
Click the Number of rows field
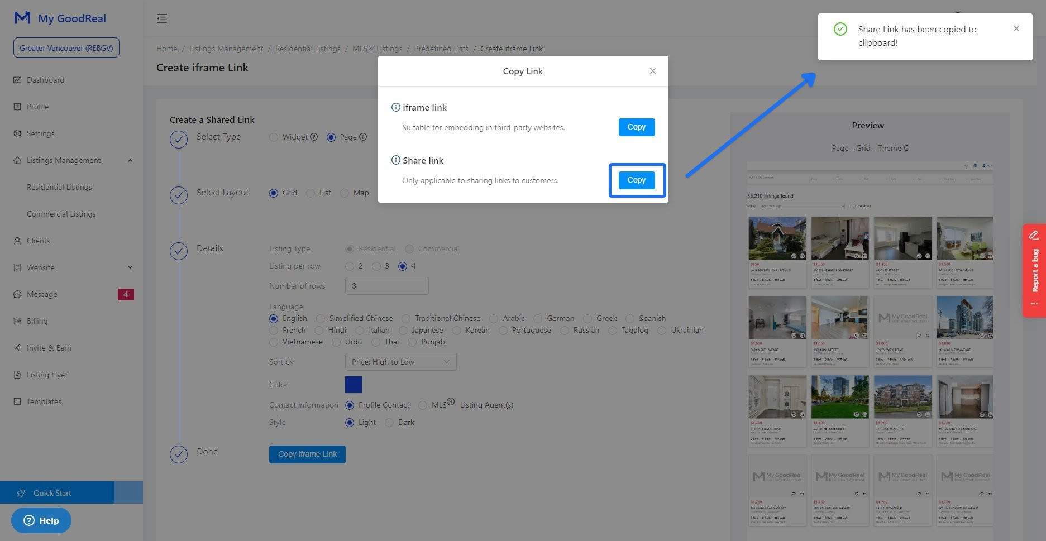386,286
